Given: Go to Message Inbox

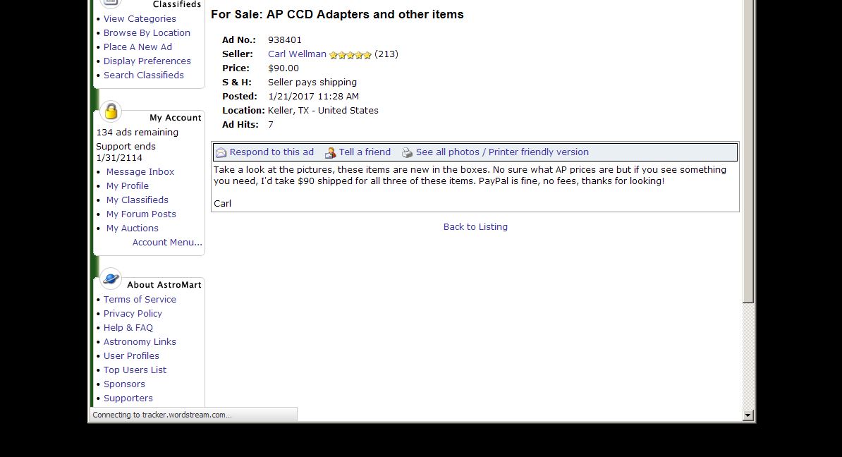Looking at the screenshot, I should pyautogui.click(x=140, y=172).
